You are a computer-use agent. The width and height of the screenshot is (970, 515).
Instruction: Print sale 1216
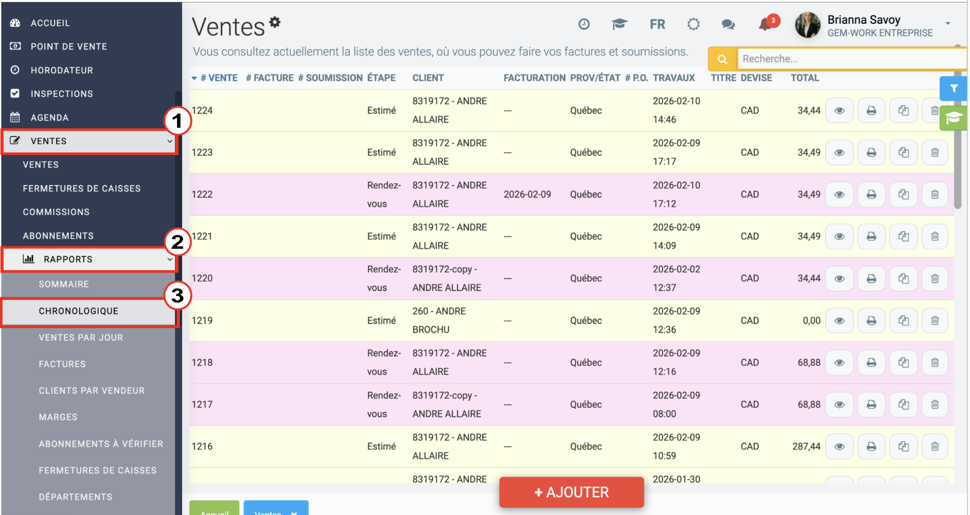pyautogui.click(x=871, y=447)
